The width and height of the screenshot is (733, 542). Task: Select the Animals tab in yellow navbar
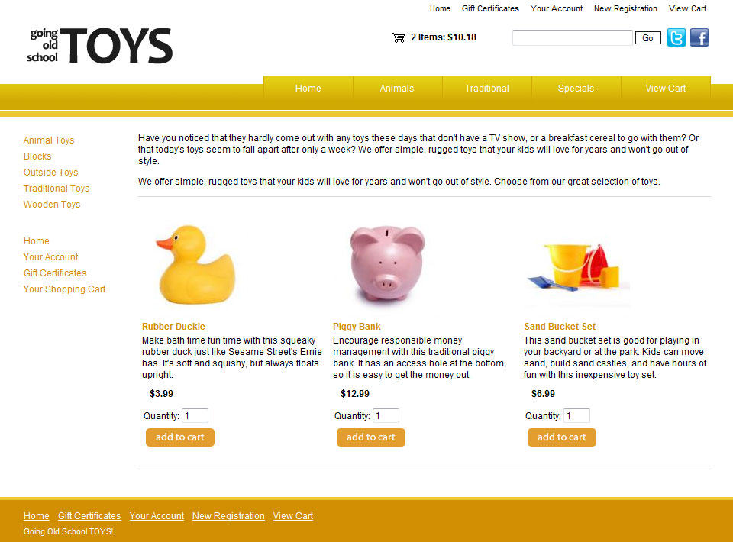(x=397, y=89)
